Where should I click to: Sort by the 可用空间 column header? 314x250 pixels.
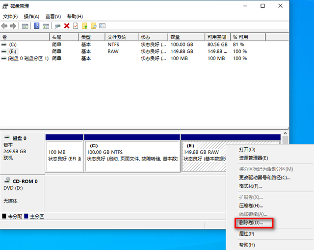(218, 37)
